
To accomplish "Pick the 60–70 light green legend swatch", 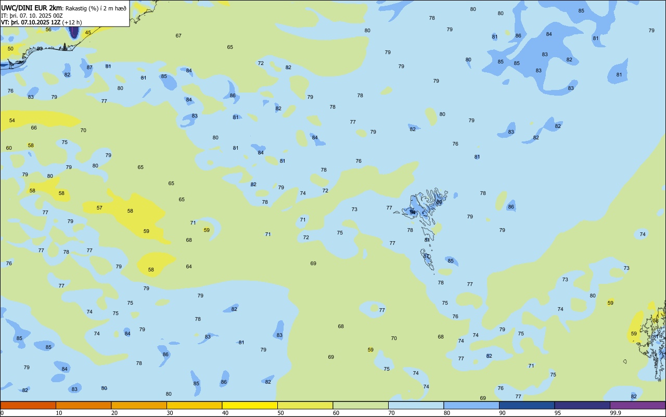I will point(361,405).
